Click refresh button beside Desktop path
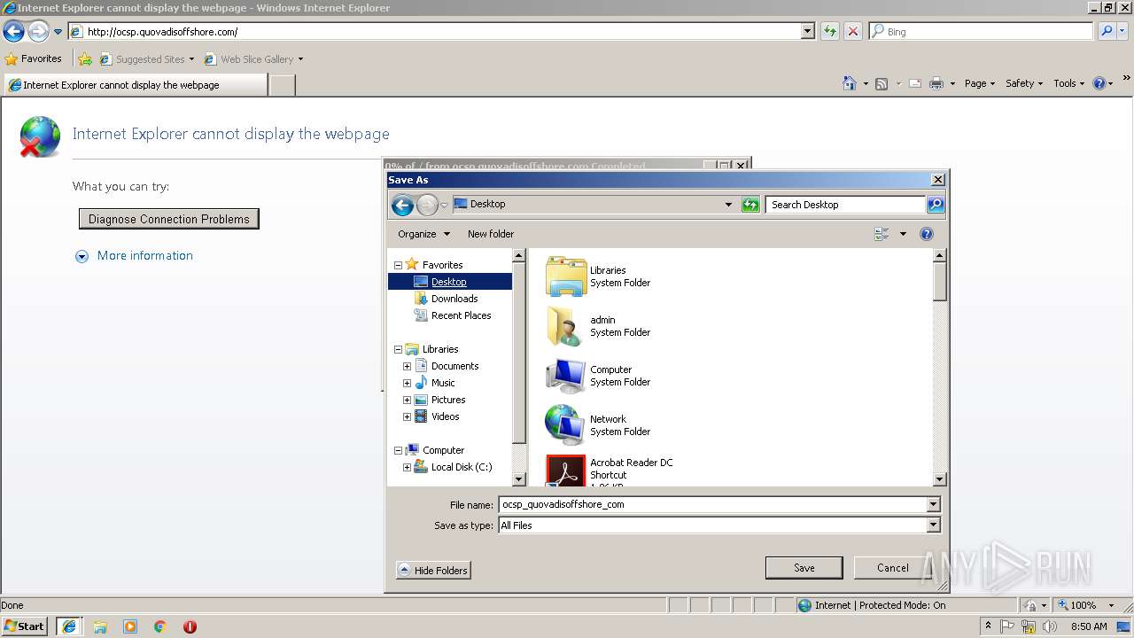The height and width of the screenshot is (638, 1134). (750, 205)
